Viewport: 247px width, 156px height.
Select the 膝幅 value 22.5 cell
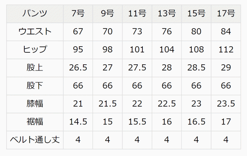pyautogui.click(x=167, y=104)
